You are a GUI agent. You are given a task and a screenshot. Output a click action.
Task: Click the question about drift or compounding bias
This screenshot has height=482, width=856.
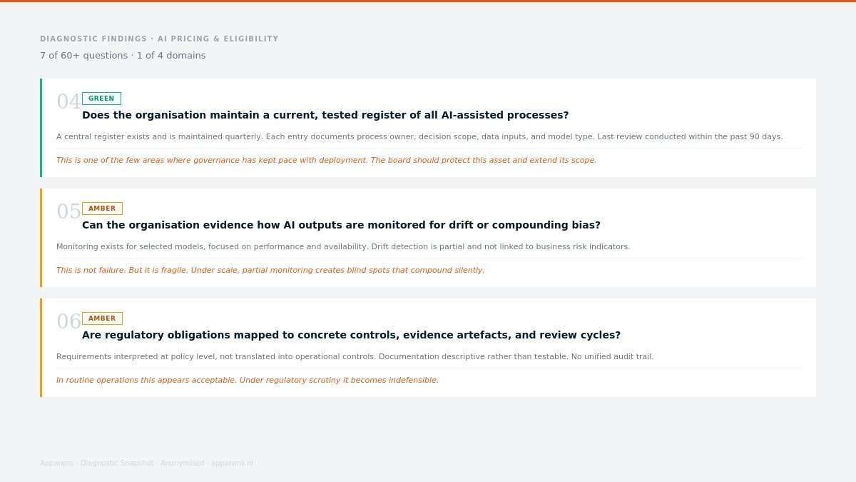pyautogui.click(x=341, y=225)
